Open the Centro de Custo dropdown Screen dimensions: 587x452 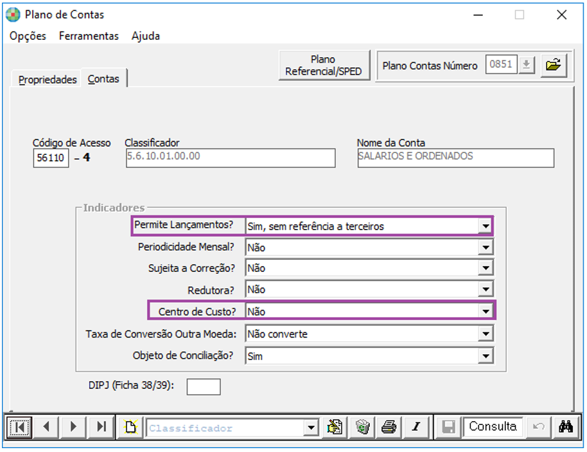pos(486,311)
